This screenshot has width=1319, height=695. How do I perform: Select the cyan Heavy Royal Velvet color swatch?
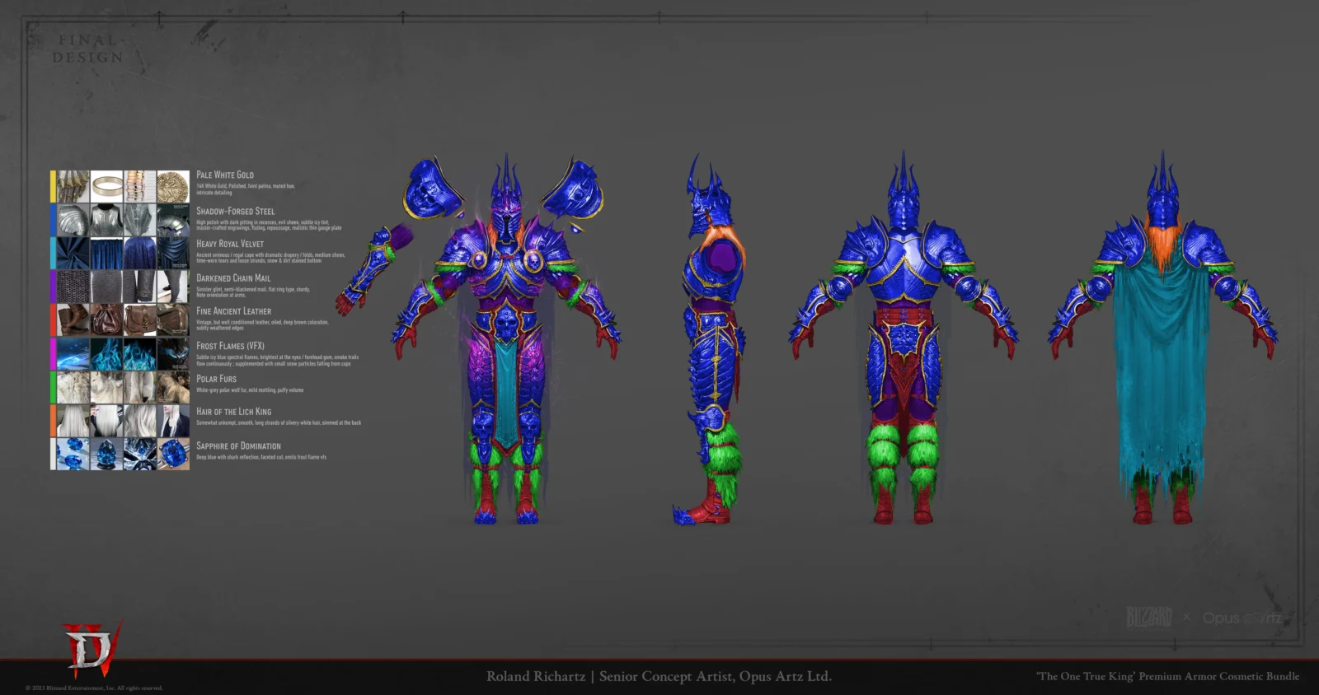53,254
